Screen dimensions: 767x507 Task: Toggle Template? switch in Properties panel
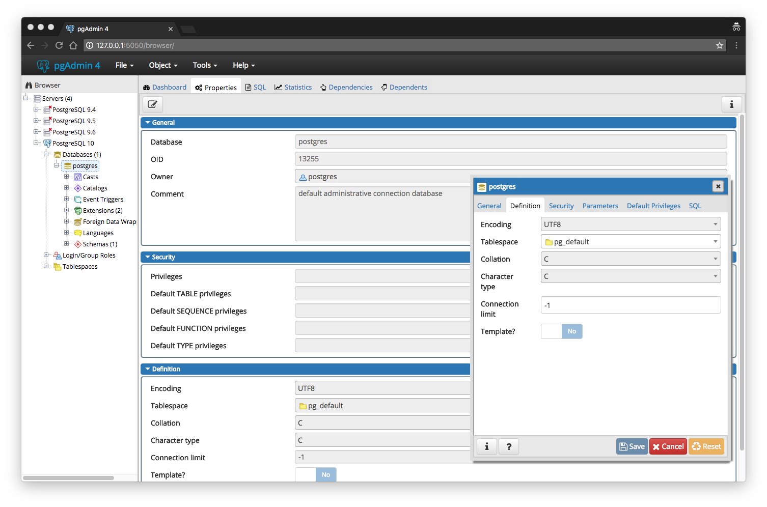316,474
